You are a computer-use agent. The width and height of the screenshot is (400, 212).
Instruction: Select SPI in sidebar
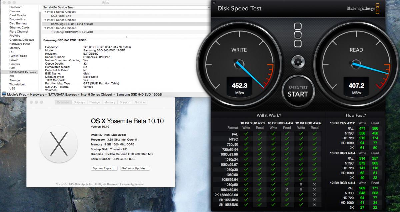(x=12, y=76)
